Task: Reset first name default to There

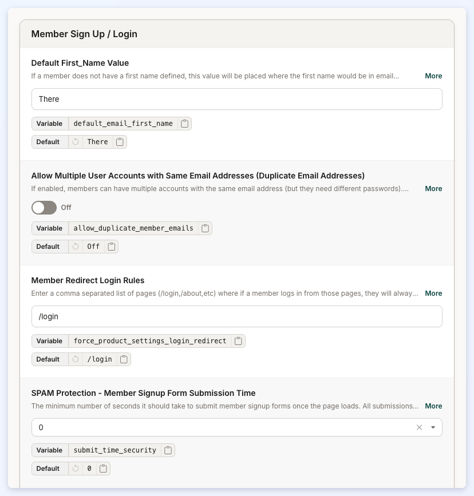Action: point(76,142)
